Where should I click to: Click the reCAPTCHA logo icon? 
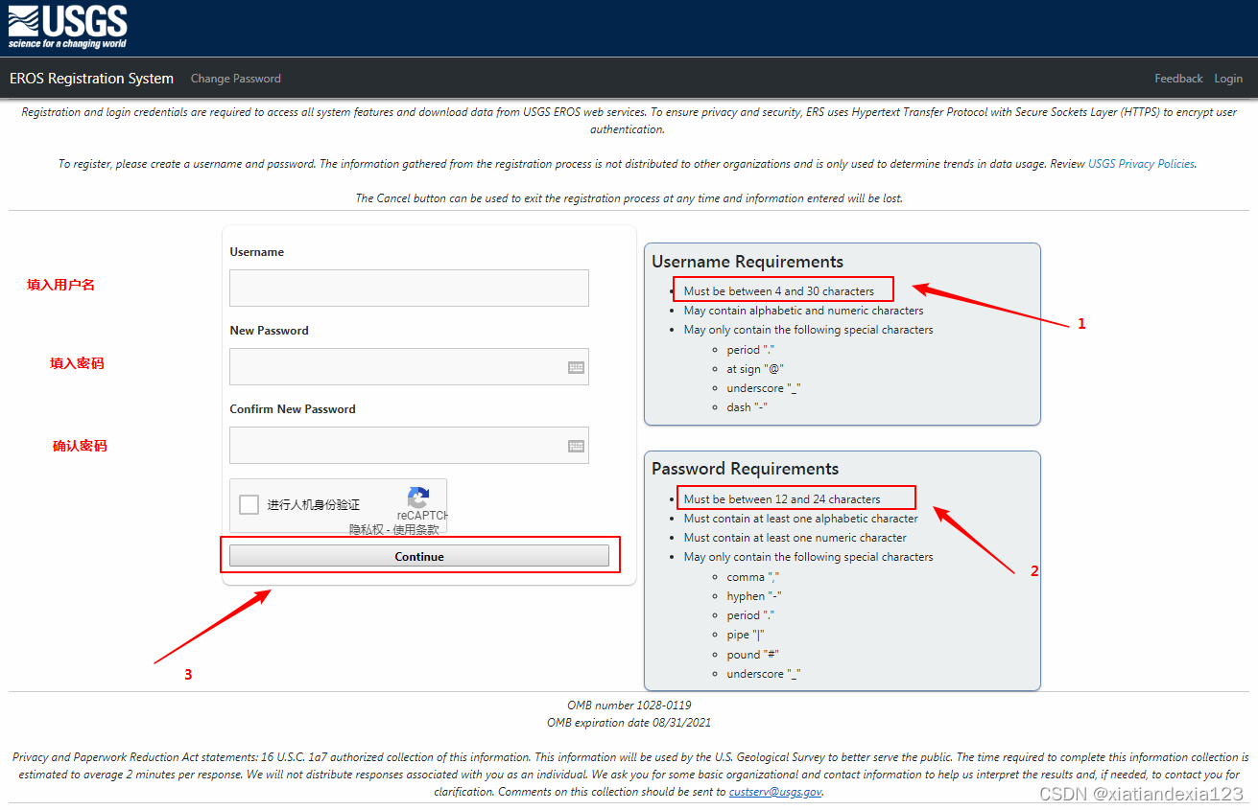tap(417, 498)
